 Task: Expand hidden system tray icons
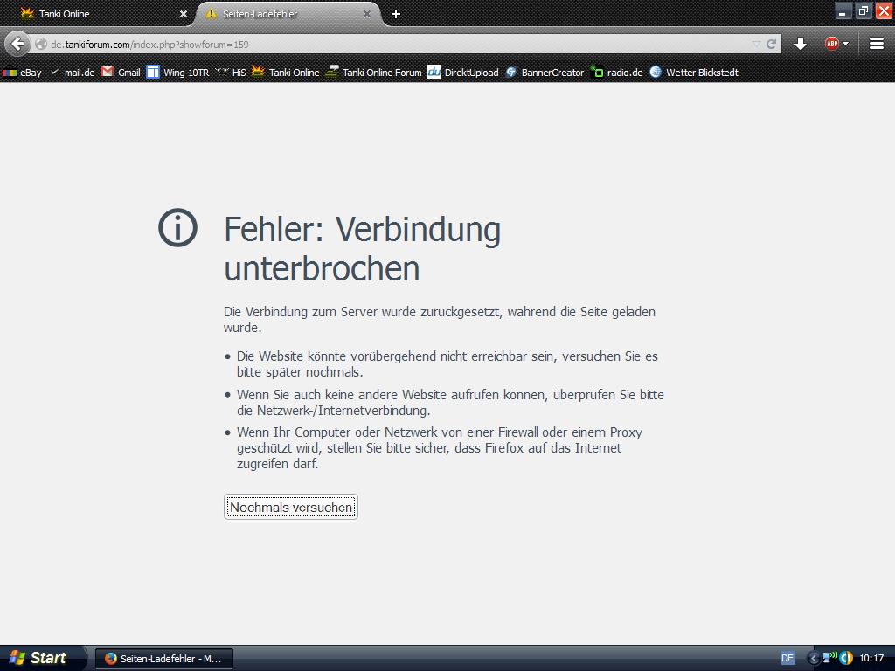tap(814, 658)
